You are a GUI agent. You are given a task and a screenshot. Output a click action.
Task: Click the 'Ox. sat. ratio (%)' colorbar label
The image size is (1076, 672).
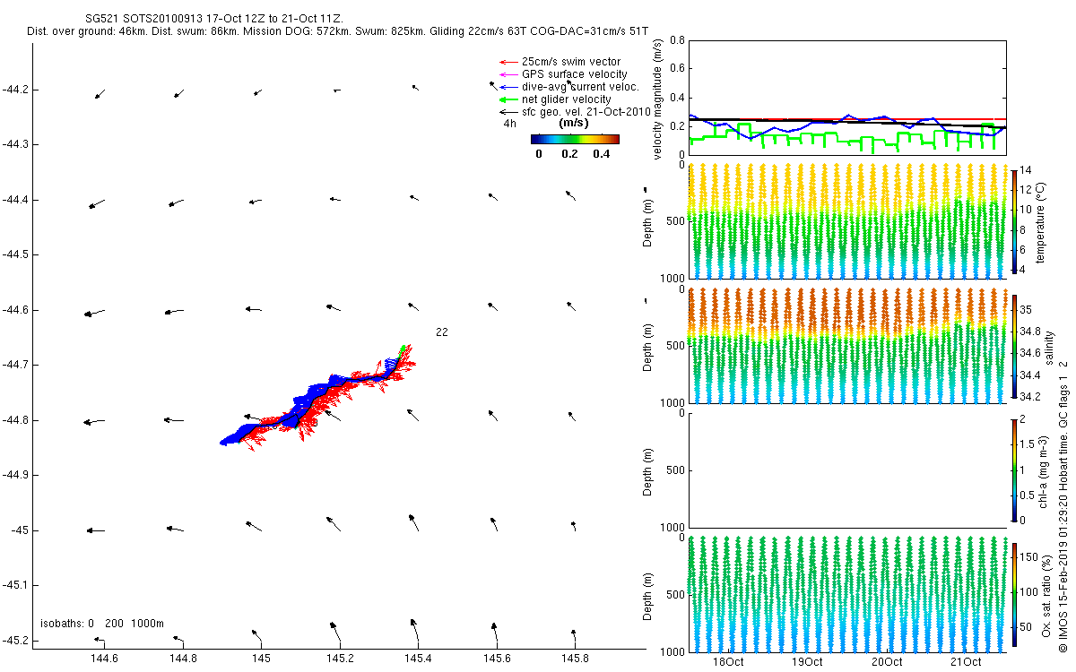1046,594
